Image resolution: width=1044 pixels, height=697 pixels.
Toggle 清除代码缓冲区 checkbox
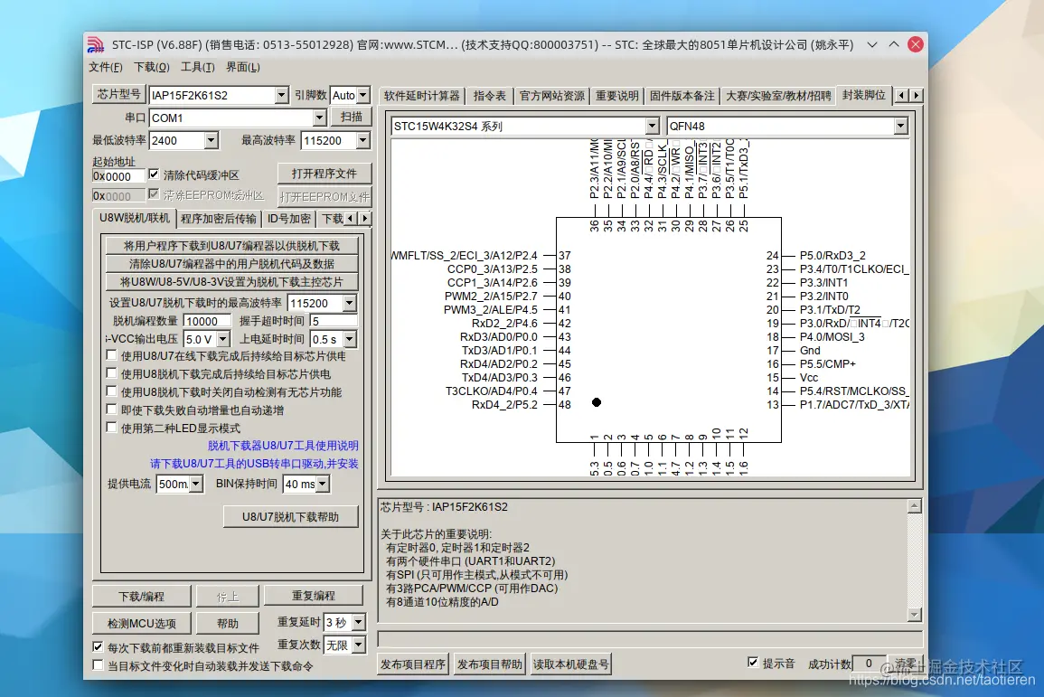click(x=154, y=174)
